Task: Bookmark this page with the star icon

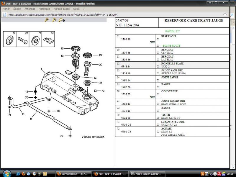Action: (225, 14)
